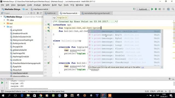Open arraylist.kt in project tree
Screen dimensions: 175x98
point(17,30)
